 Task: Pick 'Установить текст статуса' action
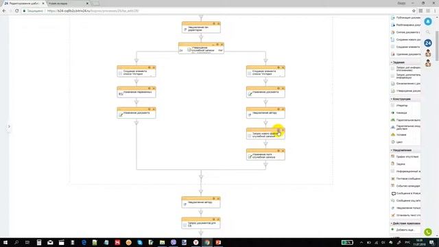[x=405, y=215]
